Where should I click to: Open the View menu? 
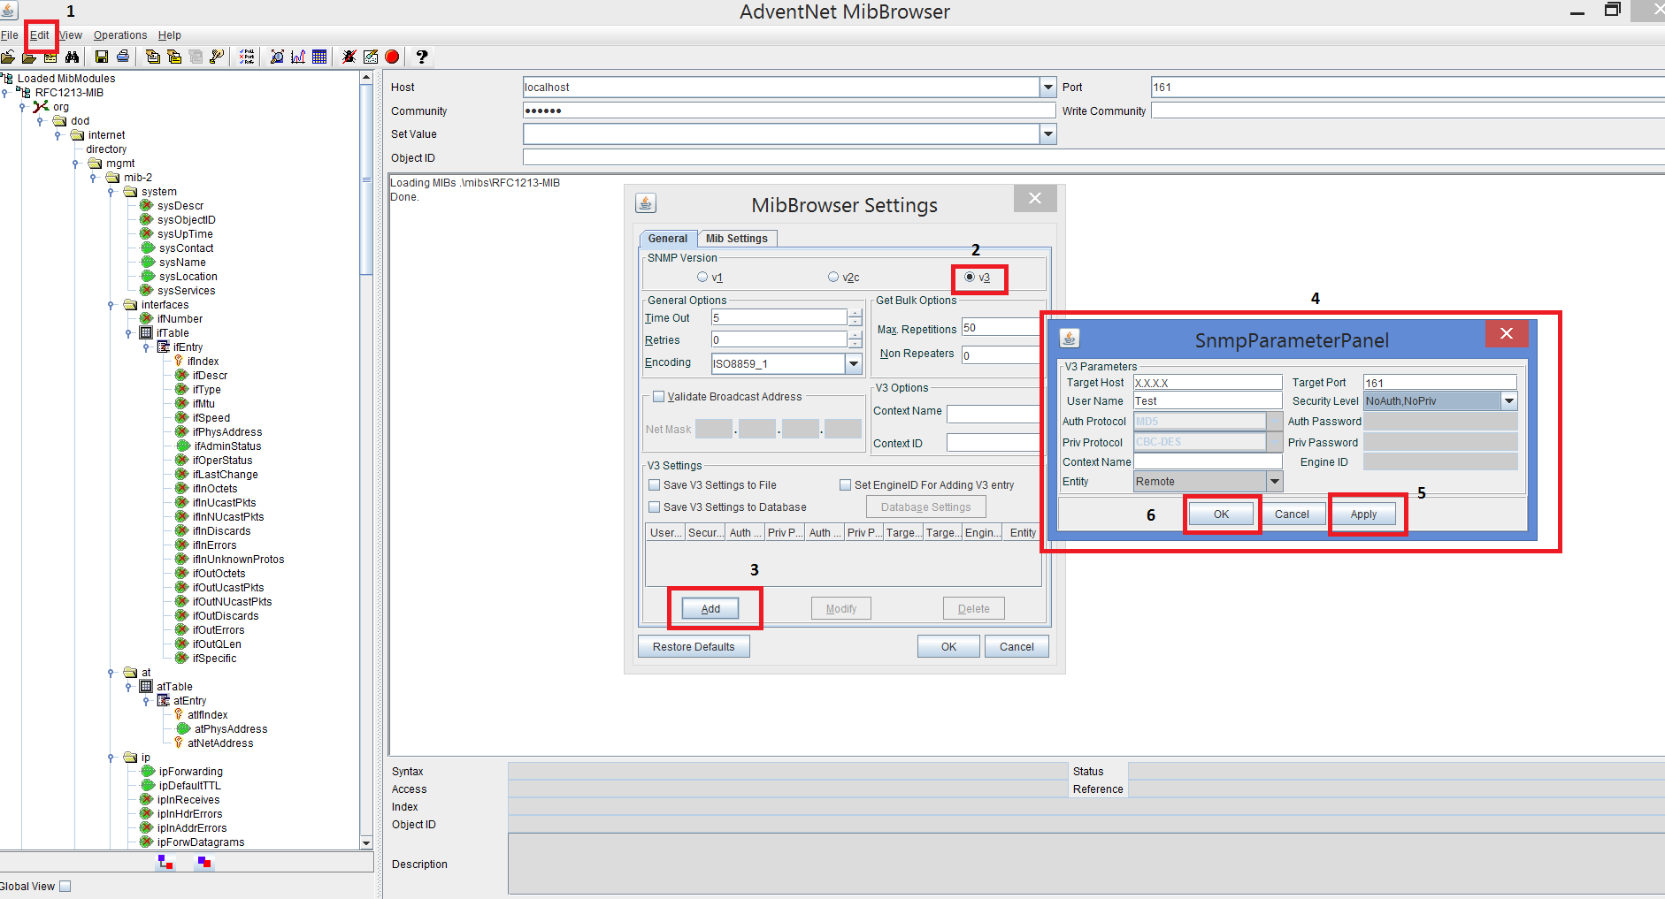(71, 35)
